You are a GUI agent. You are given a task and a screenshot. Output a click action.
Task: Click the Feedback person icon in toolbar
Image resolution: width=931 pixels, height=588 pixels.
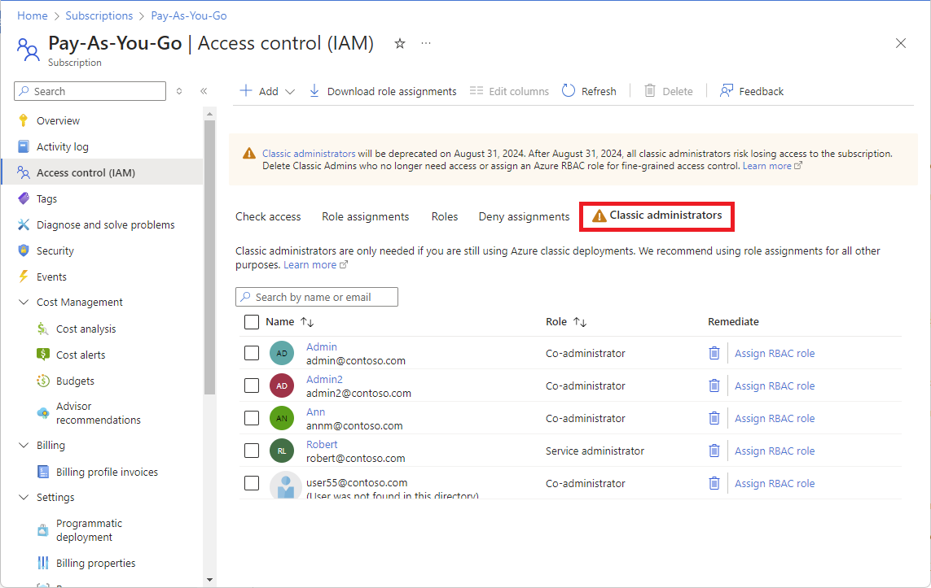[x=727, y=91]
